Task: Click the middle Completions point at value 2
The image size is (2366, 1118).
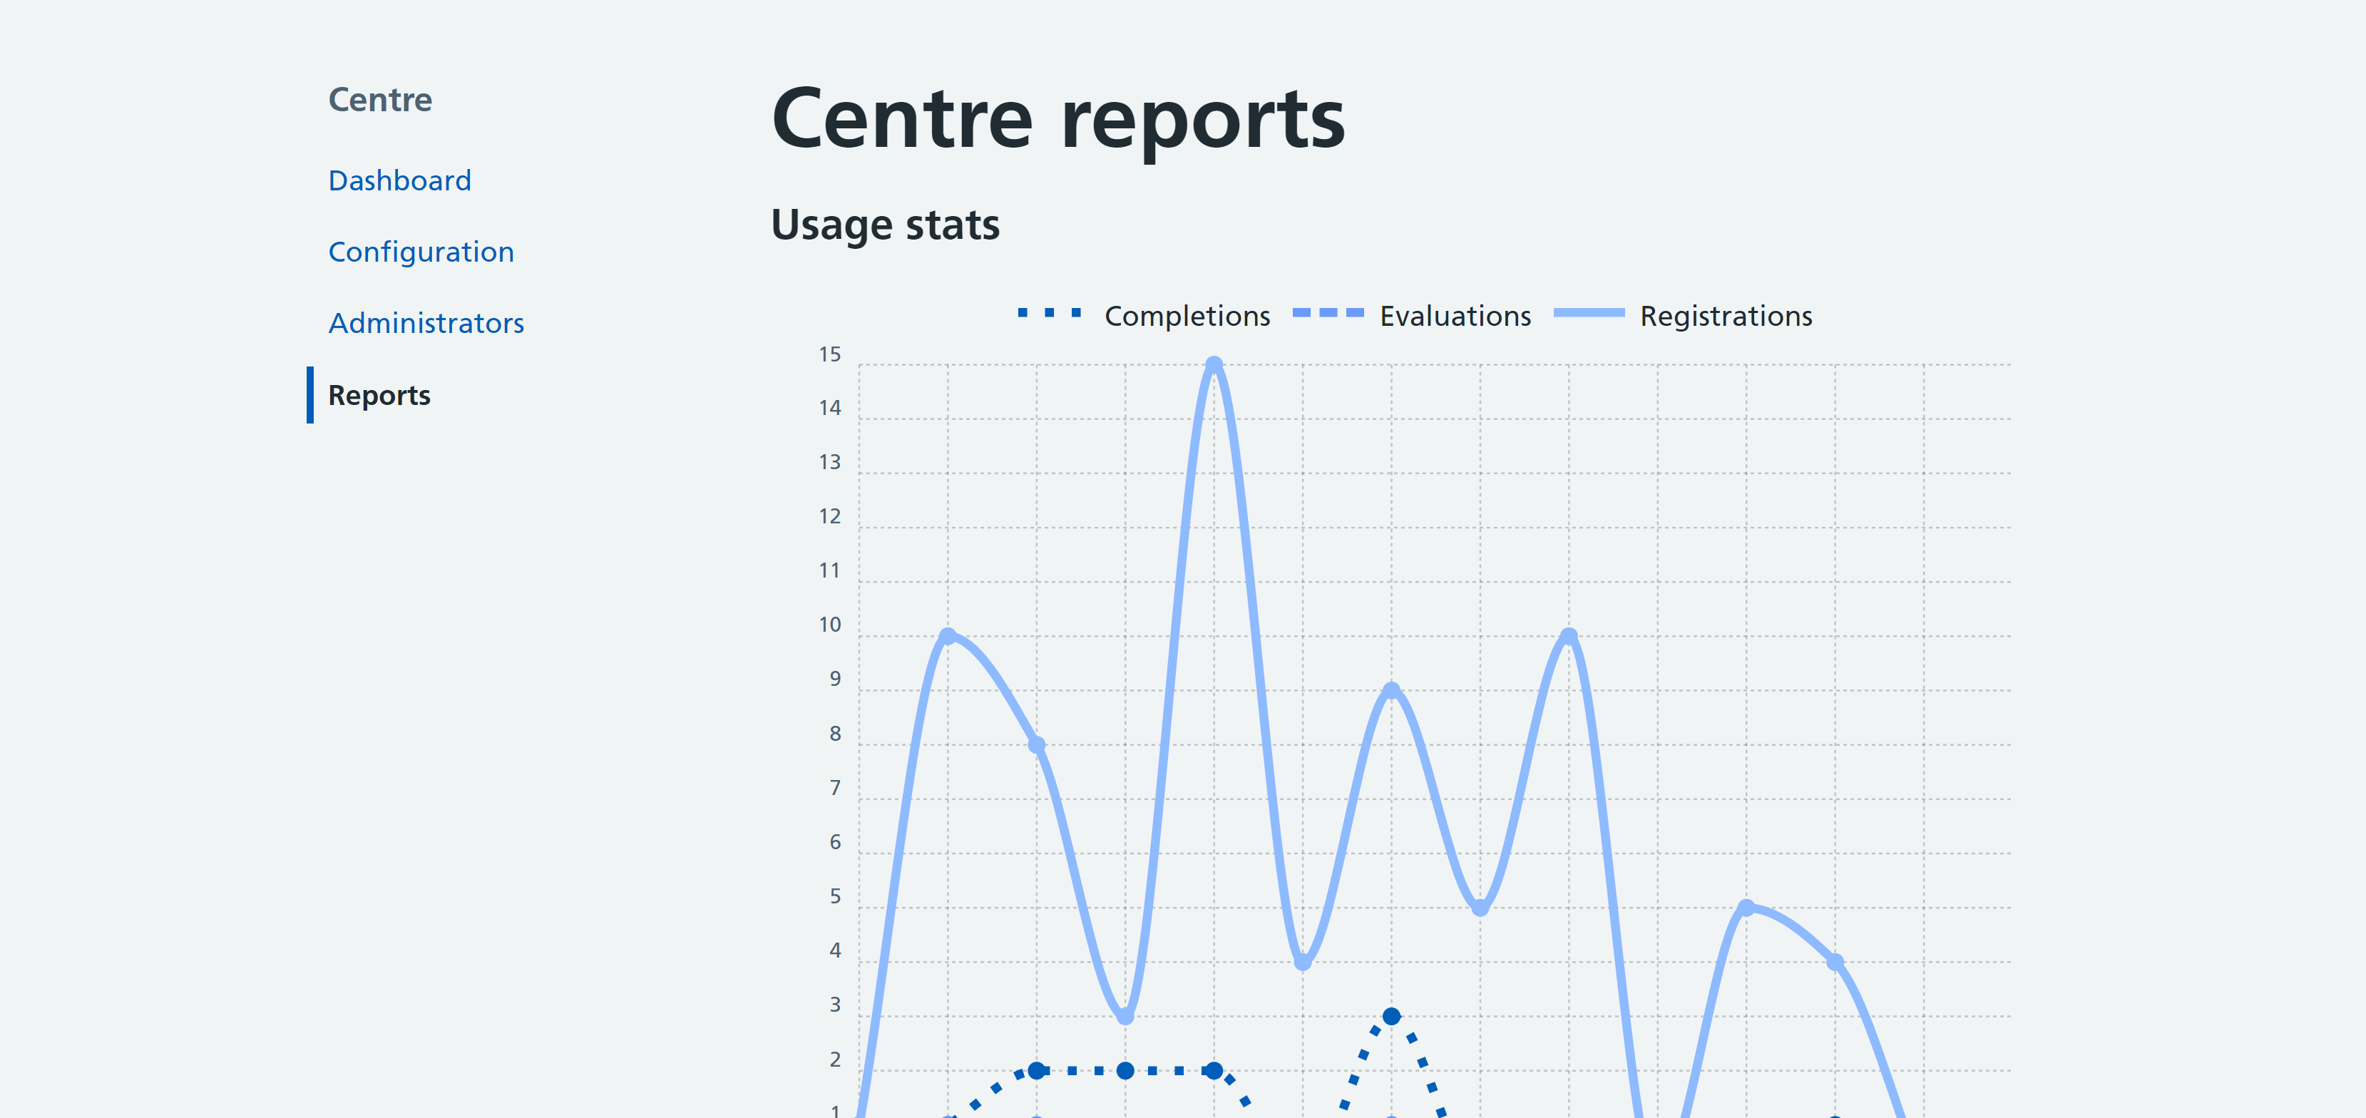Action: pyautogui.click(x=1125, y=1070)
